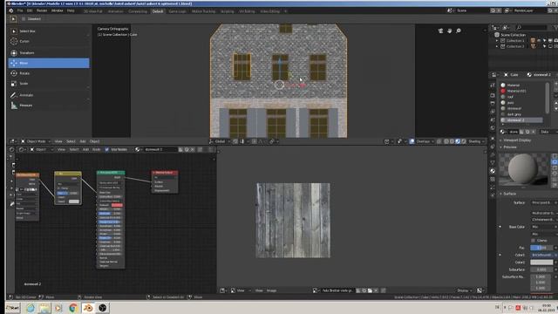Click the Data link button in material panel
Image resolution: width=558 pixels, height=314 pixels.
point(548,132)
